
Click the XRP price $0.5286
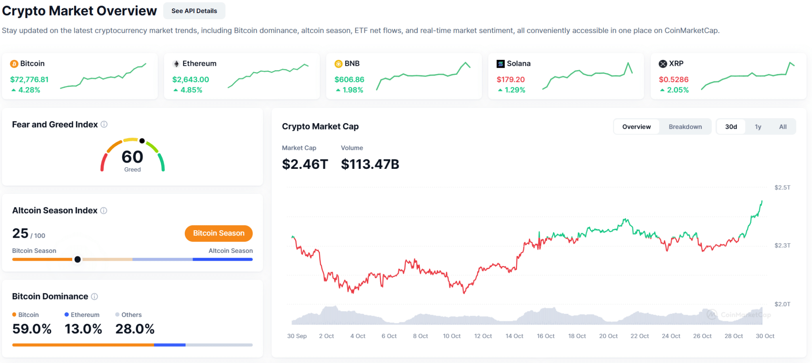(x=674, y=80)
